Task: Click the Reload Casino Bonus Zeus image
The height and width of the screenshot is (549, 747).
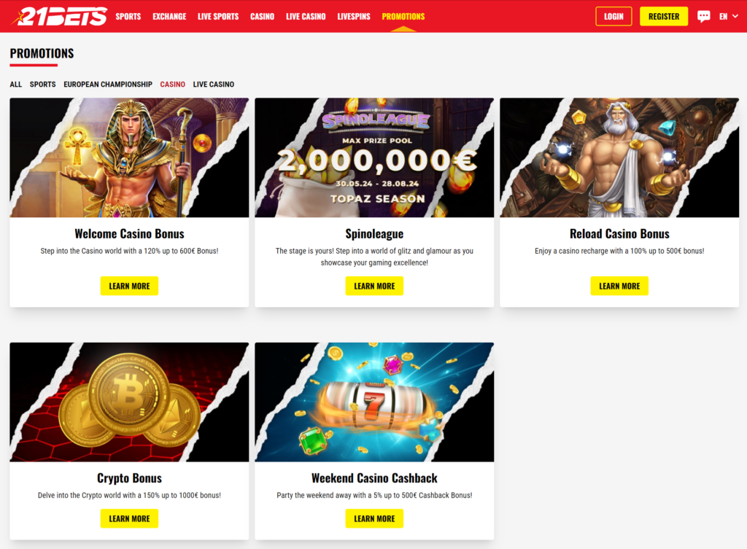Action: (x=619, y=157)
